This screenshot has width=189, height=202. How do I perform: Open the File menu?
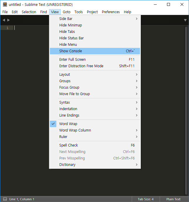pos(5,12)
